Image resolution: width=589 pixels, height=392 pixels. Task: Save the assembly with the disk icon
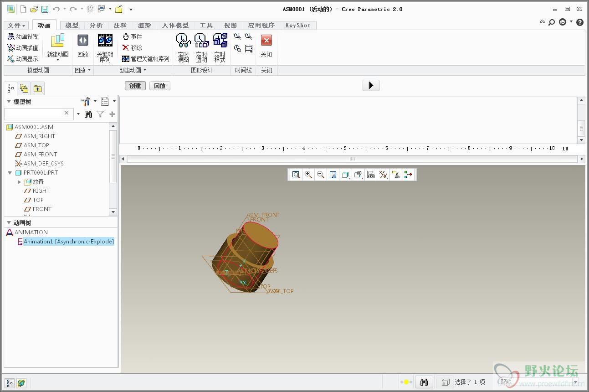point(45,9)
